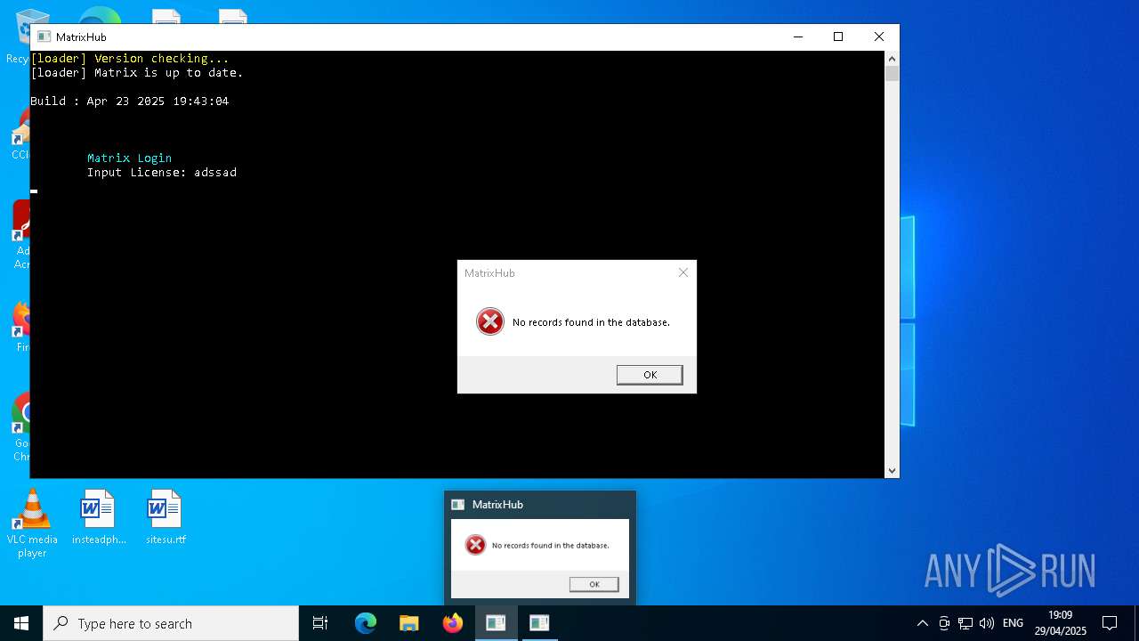Launch Microsoft Edge from the taskbar
This screenshot has width=1139, height=641.
366,623
